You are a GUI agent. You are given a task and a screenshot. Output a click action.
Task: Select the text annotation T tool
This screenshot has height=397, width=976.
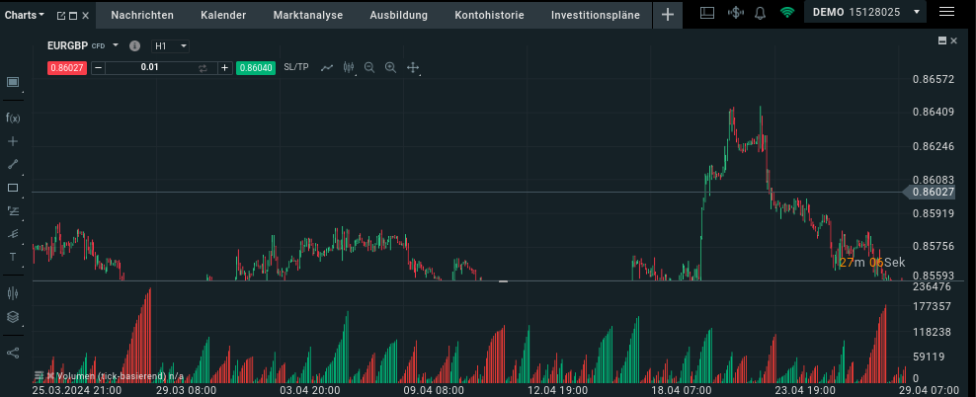coord(13,257)
